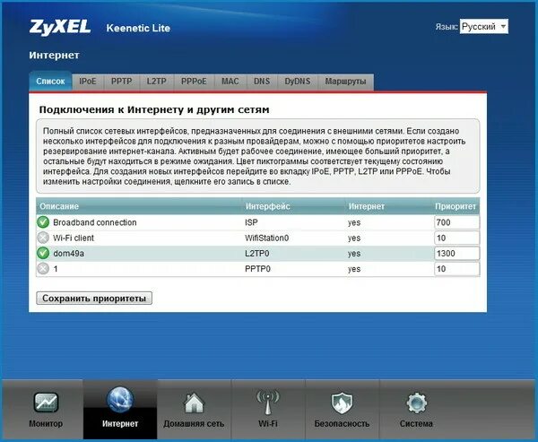Open the Home network house icon

tap(194, 403)
